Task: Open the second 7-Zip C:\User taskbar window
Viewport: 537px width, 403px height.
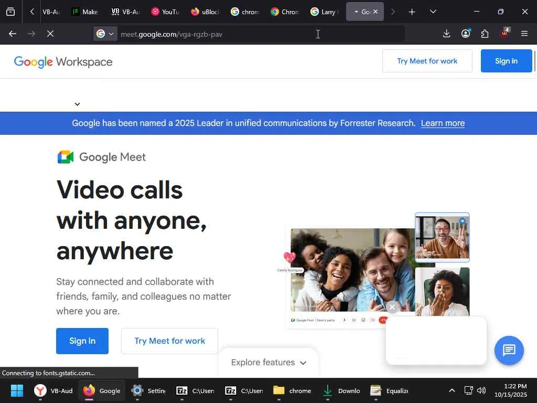Action: click(x=244, y=390)
